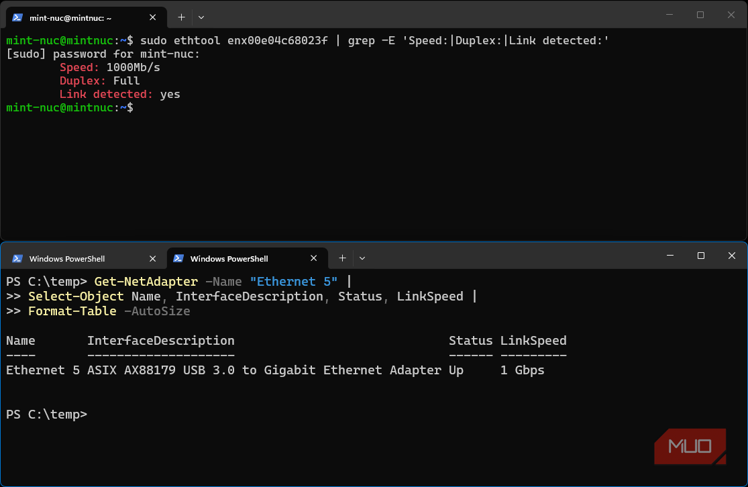Maximize the PowerShell window
This screenshot has height=487, width=748.
coord(701,256)
